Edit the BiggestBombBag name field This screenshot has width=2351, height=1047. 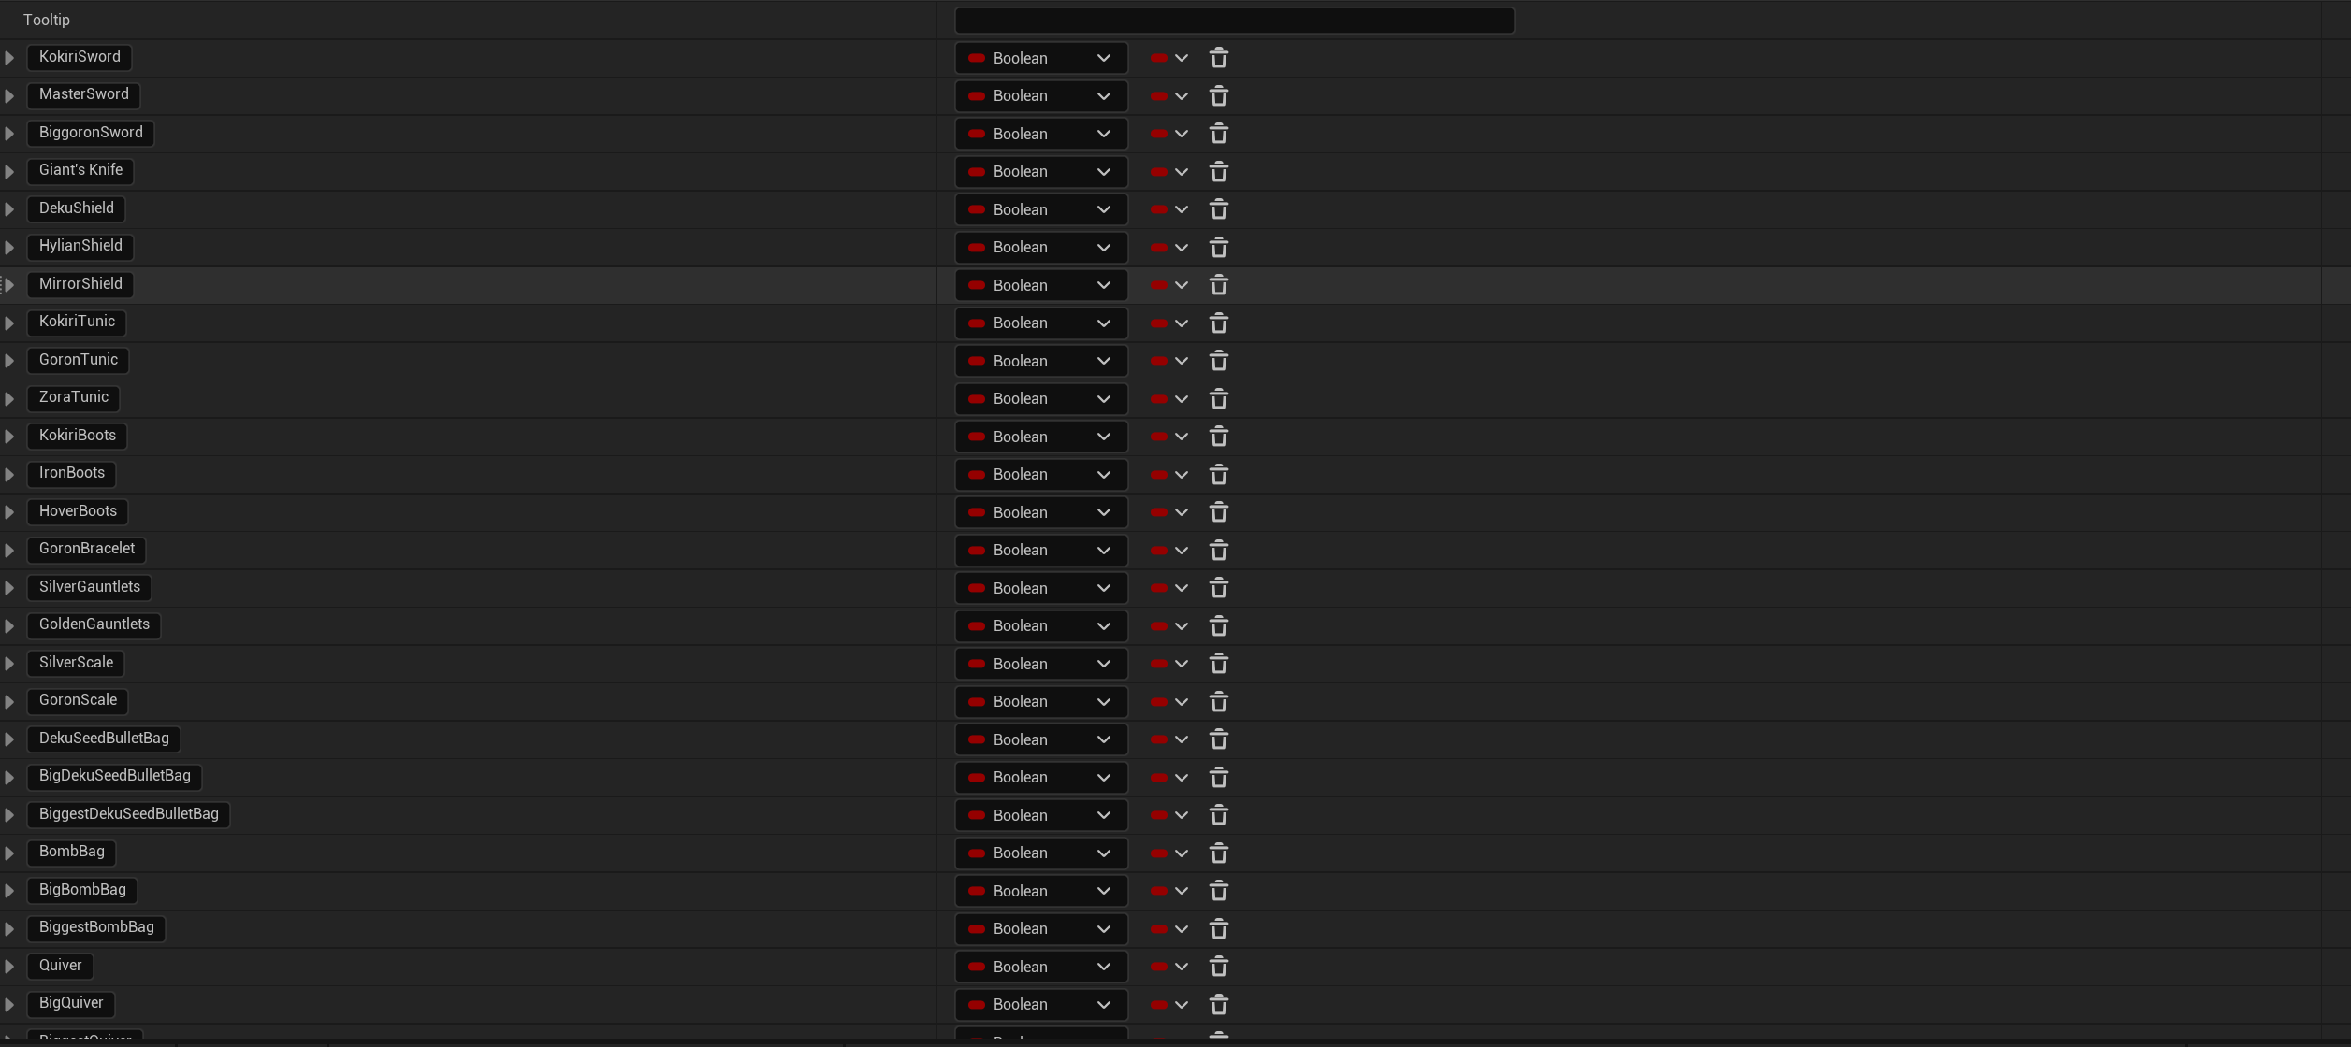pos(96,927)
